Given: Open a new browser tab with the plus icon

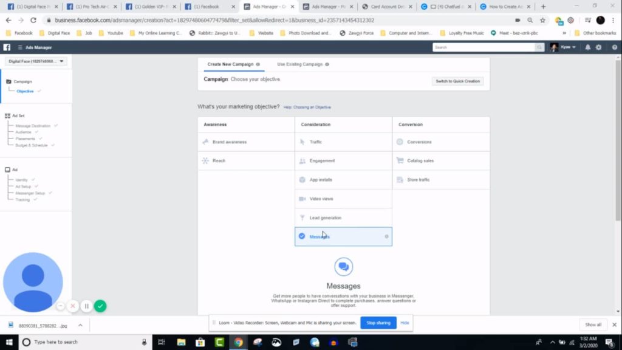Looking at the screenshot, I should click(x=544, y=7).
